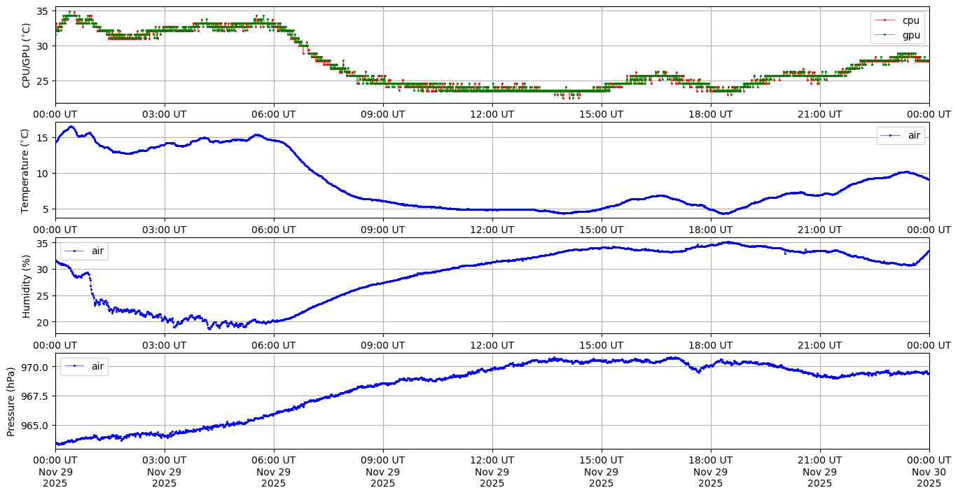Click 06:00 UT Nov 29 label under Pressure chart
This screenshot has height=495, width=958.
coord(273,471)
